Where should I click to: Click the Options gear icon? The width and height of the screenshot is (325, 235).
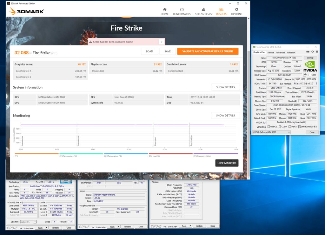pyautogui.click(x=236, y=9)
